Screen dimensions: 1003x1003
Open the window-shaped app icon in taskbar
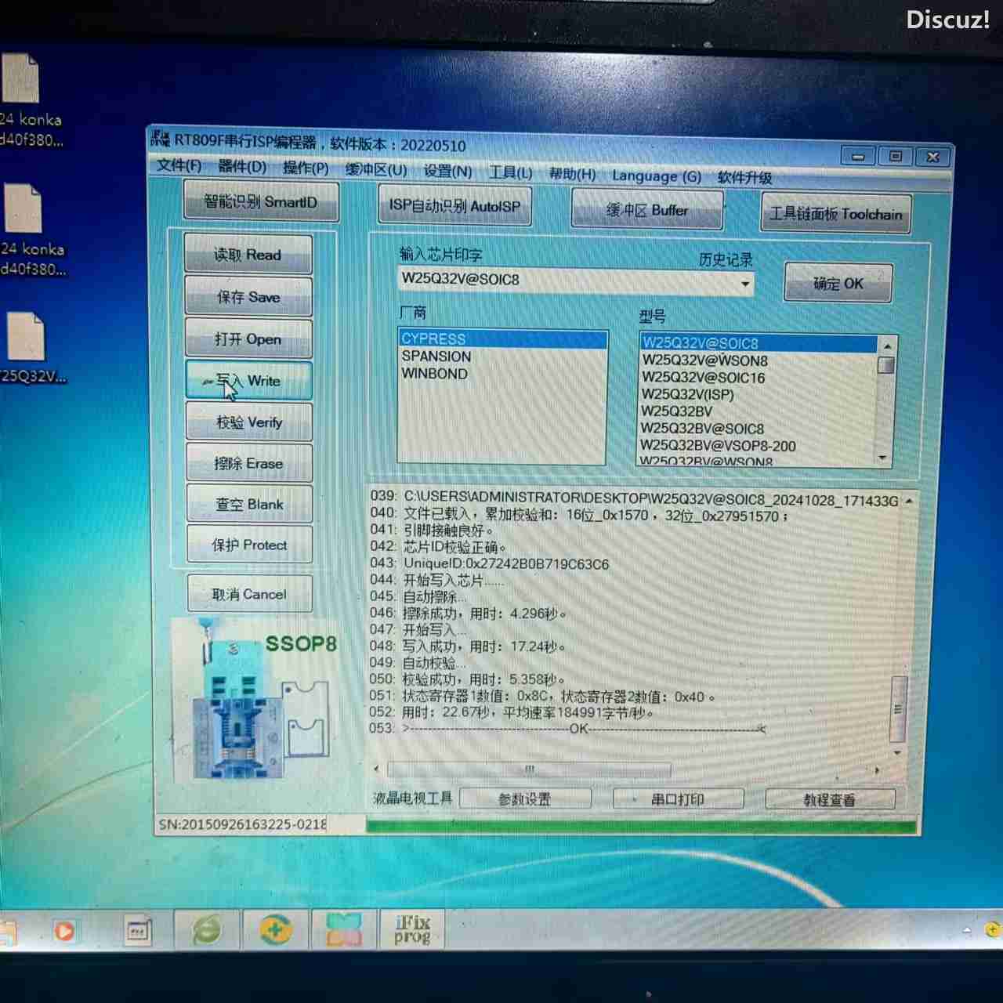[x=138, y=931]
